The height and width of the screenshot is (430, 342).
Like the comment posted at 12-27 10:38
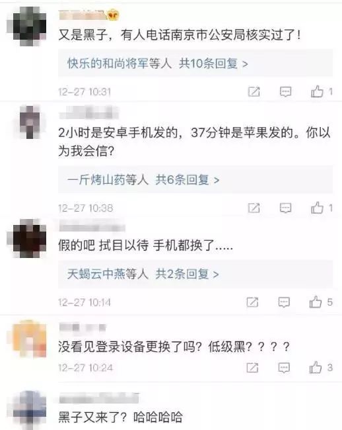click(317, 208)
